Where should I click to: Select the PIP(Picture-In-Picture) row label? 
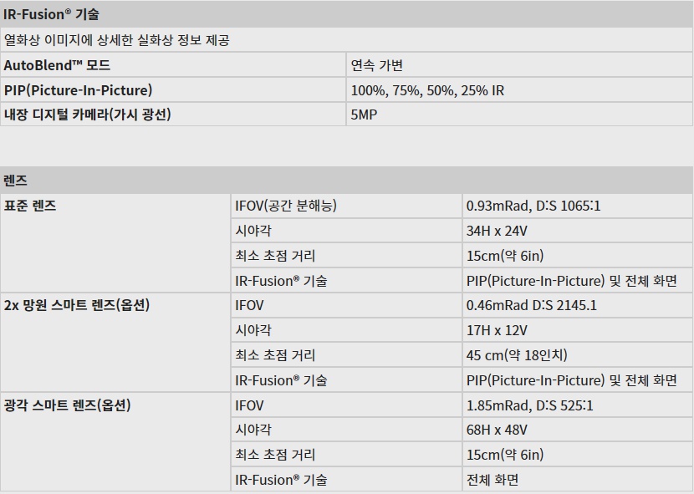pos(78,90)
